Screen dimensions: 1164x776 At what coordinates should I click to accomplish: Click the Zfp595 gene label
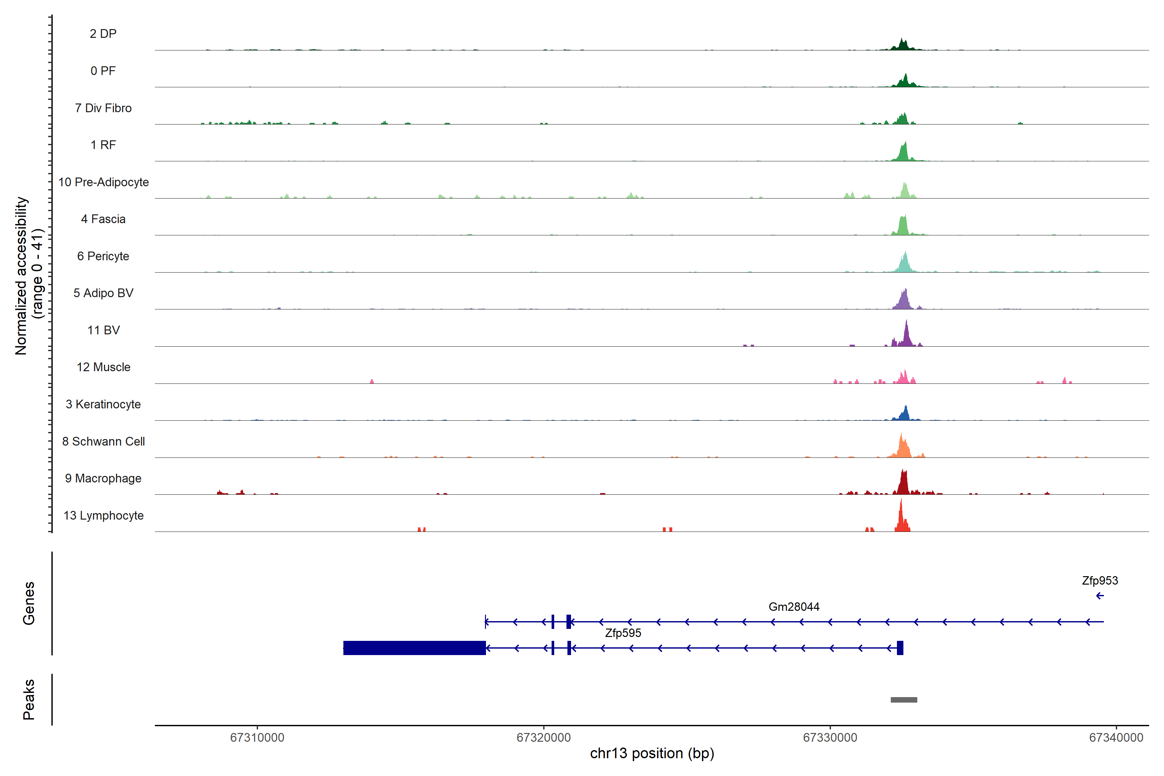click(x=623, y=633)
